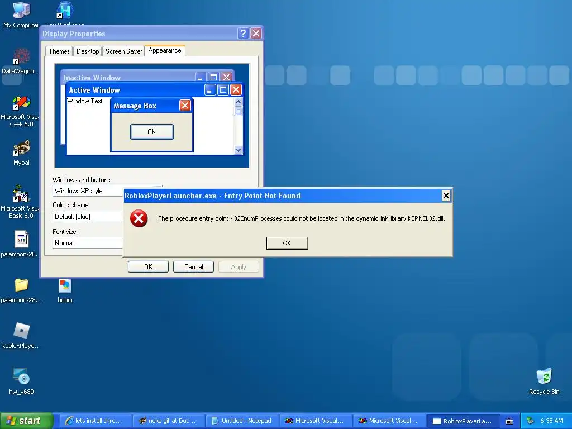Open the Font size dropdown
Screen dimensions: 572x429
88,242
